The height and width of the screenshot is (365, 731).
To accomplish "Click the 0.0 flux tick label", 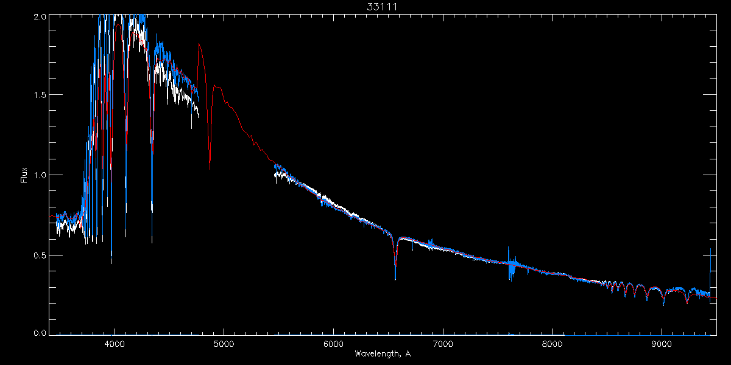I will click(40, 333).
